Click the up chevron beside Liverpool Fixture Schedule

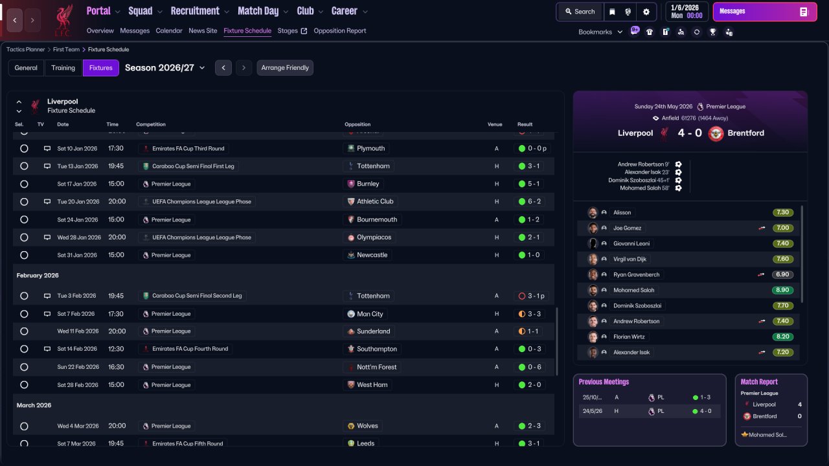pyautogui.click(x=19, y=102)
